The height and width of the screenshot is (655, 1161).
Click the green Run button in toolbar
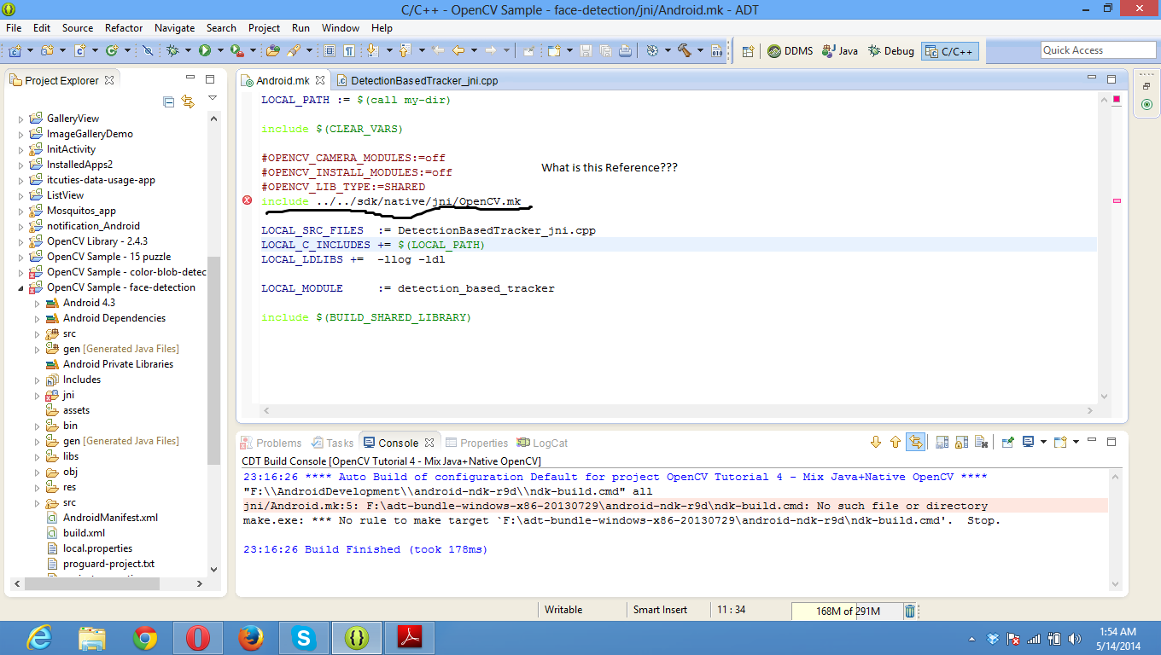205,50
